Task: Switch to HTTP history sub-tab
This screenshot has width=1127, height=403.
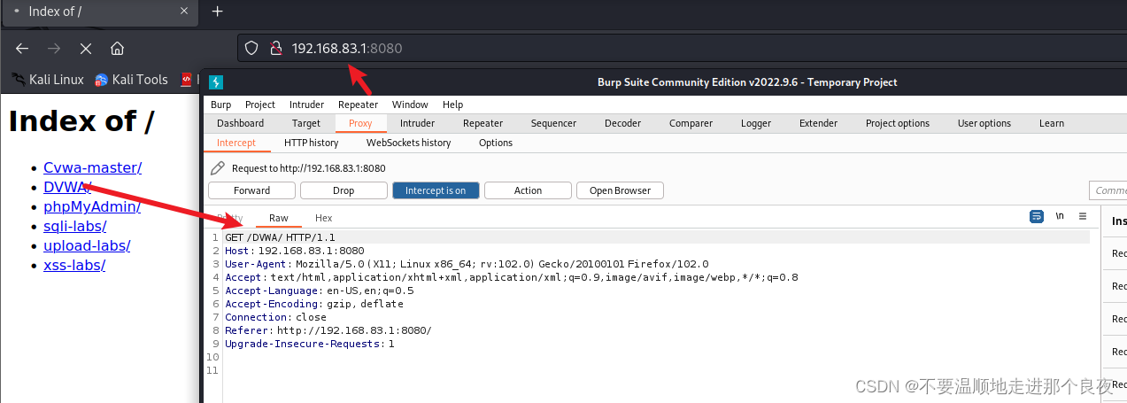Action: 311,143
